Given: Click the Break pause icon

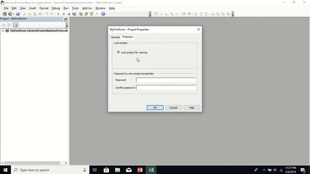Looking at the screenshot, I should pos(63,14).
